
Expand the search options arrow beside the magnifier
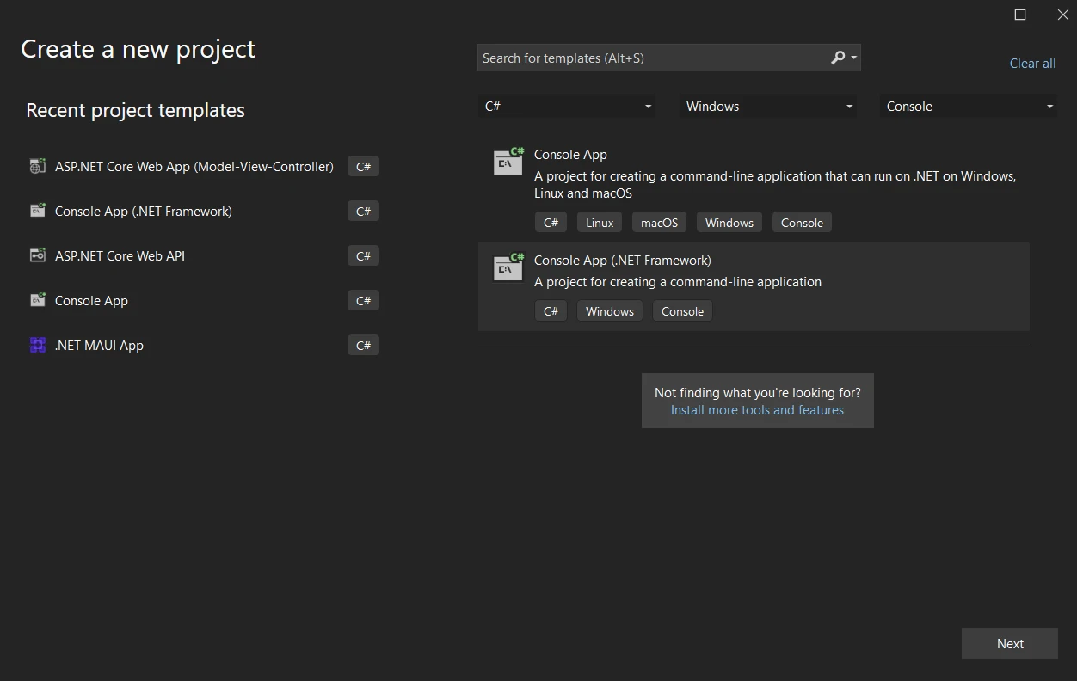(853, 58)
